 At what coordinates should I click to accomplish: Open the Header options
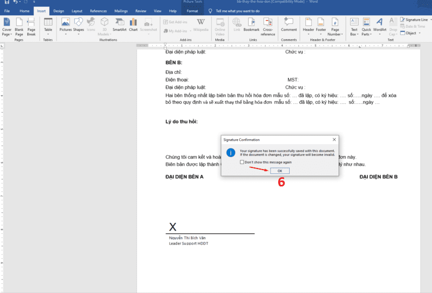pyautogui.click(x=308, y=27)
